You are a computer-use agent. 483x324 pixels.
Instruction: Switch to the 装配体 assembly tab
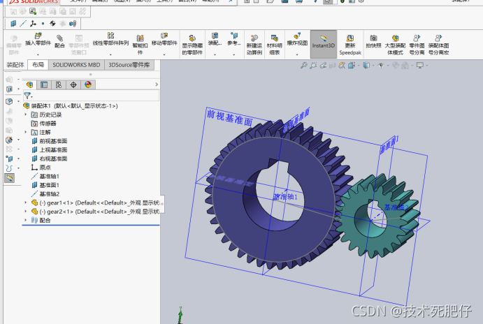click(15, 65)
